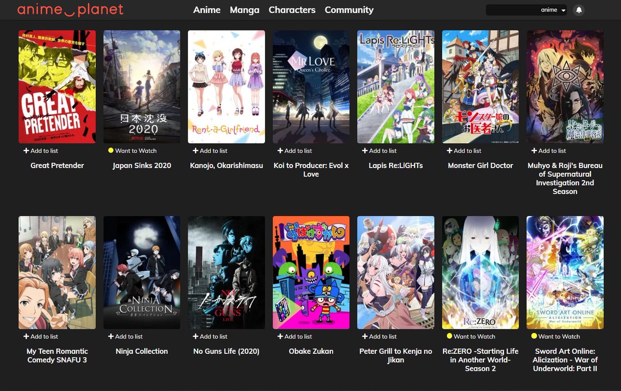621x391 pixels.
Task: Change Japan Sinks 2020 Want to Watch status
Action: pos(132,151)
